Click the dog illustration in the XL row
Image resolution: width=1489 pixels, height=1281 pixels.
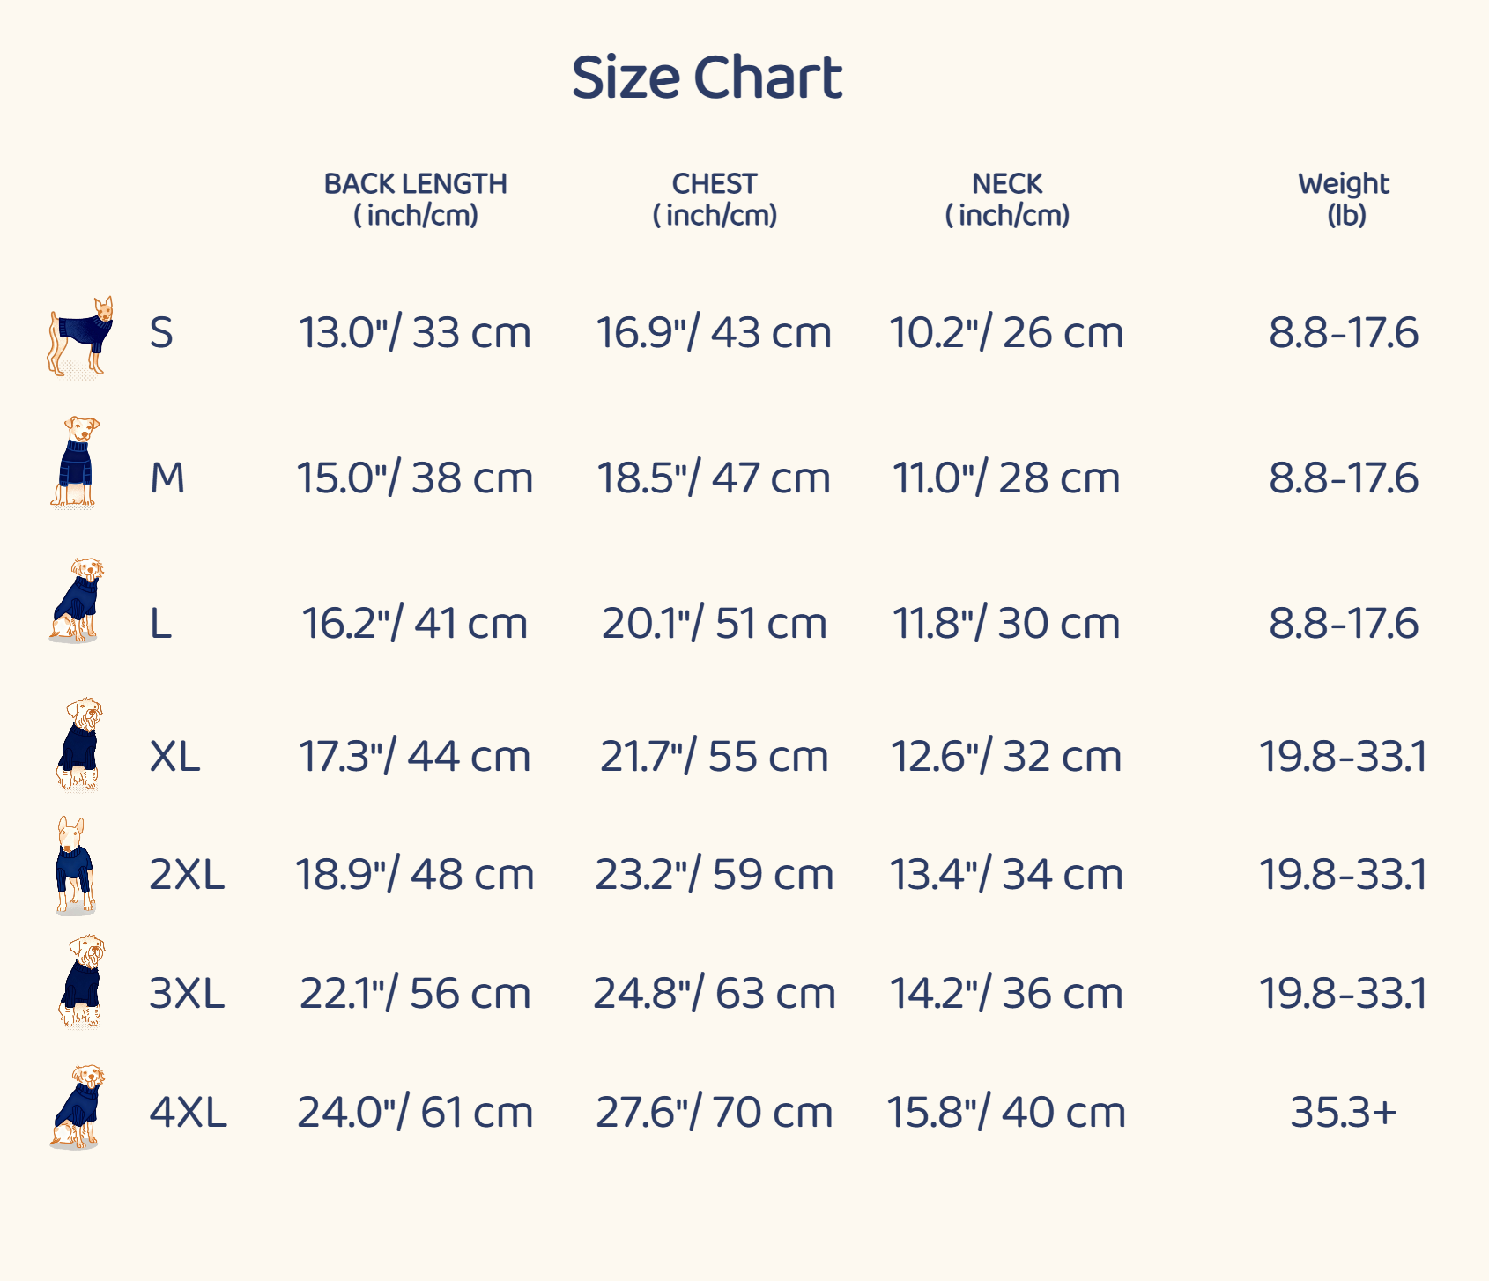pos(79,743)
